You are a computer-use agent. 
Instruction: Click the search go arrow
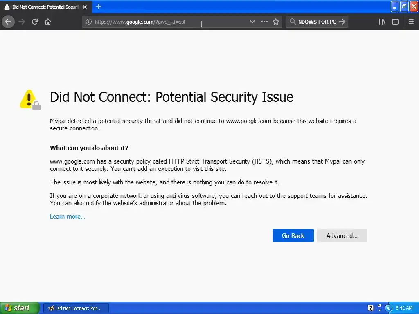click(342, 22)
